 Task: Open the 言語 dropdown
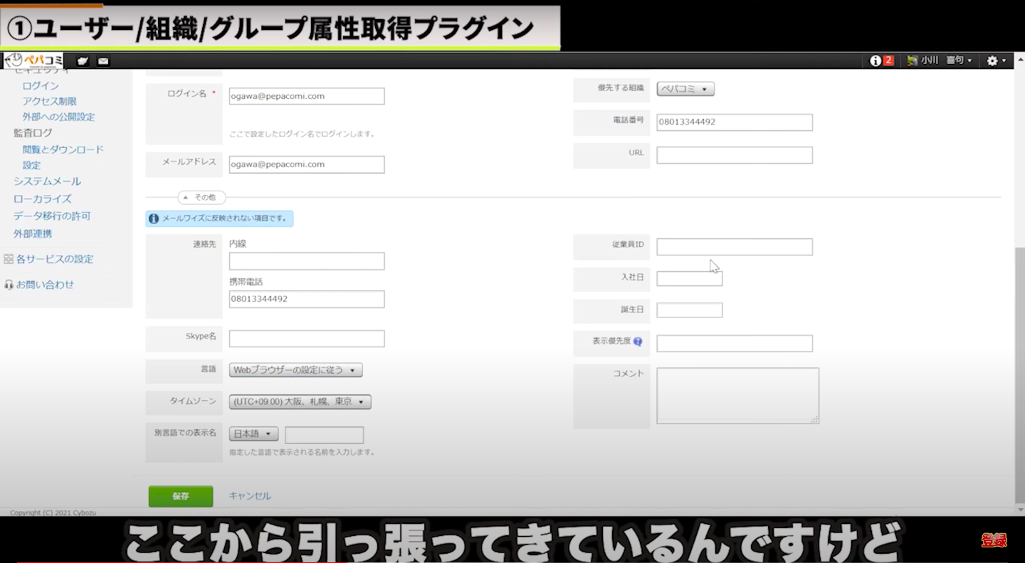(x=296, y=370)
